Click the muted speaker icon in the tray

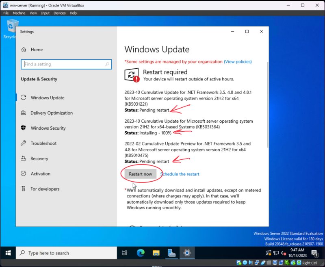[x=283, y=253]
